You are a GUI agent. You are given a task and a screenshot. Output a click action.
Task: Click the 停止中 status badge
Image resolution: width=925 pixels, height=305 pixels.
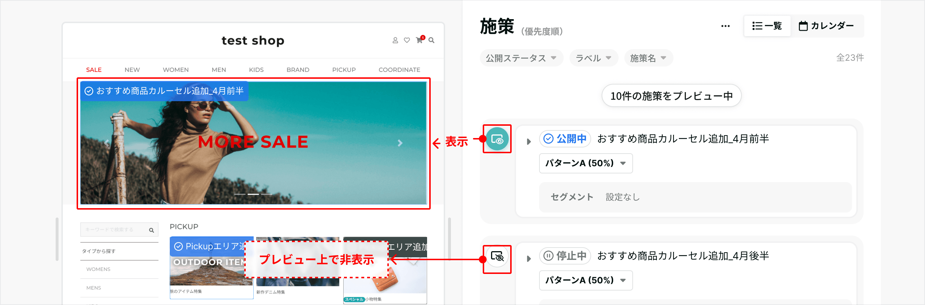coord(565,256)
